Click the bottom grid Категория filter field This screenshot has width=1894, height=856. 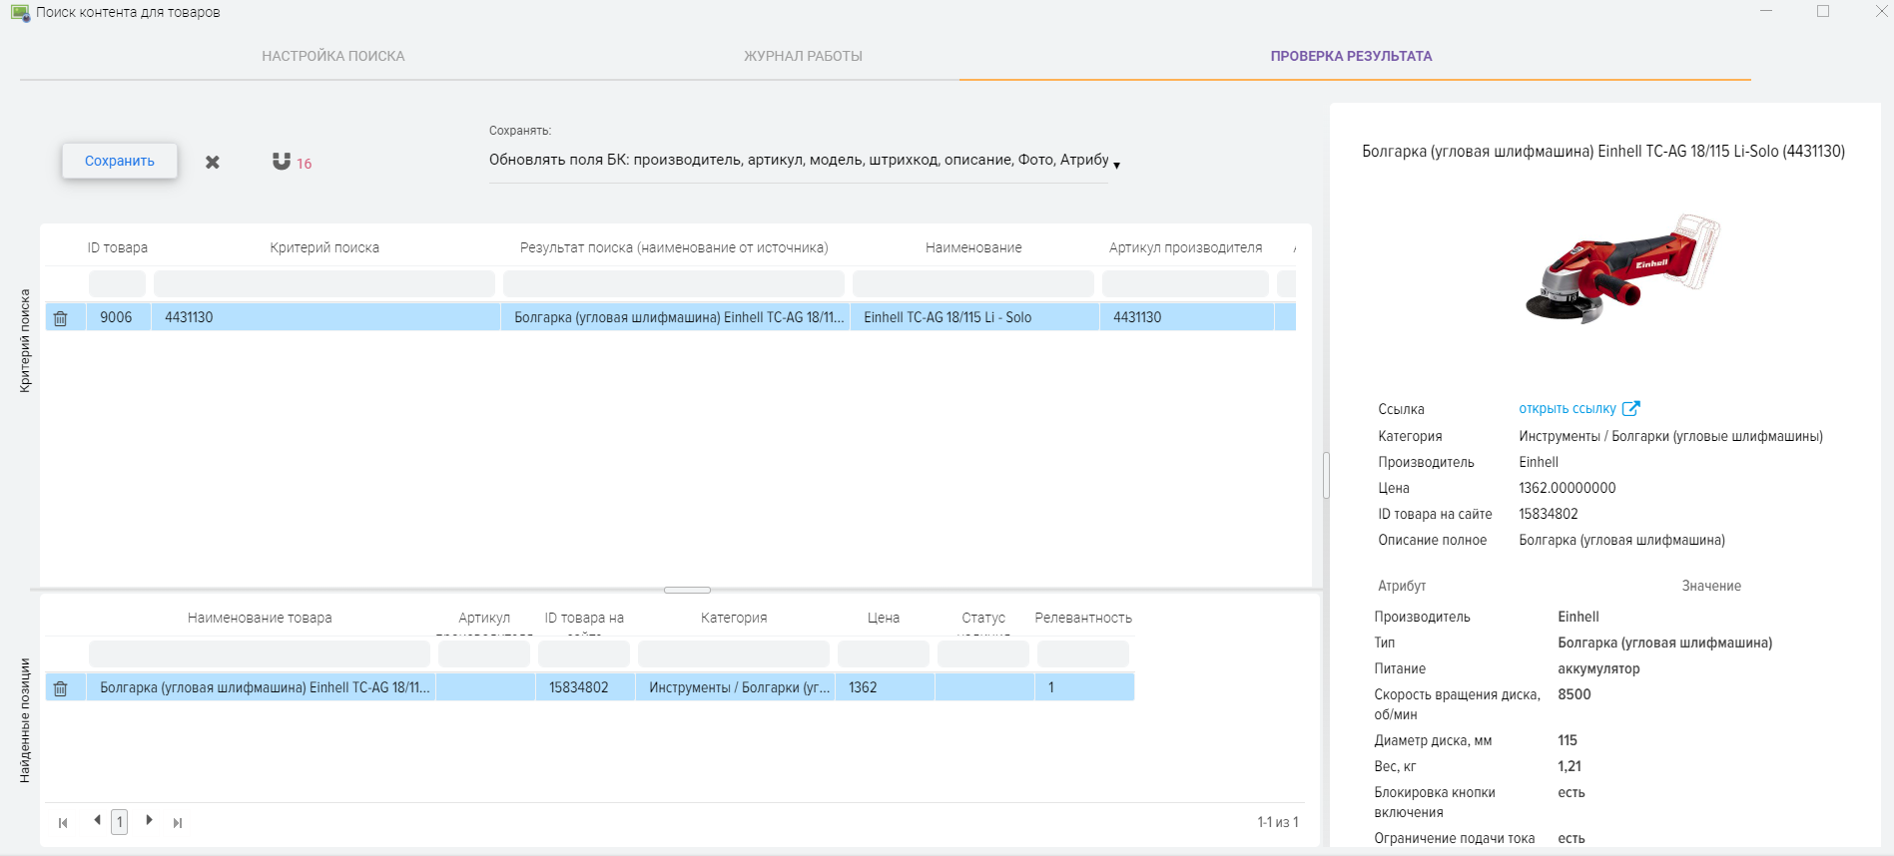734,653
